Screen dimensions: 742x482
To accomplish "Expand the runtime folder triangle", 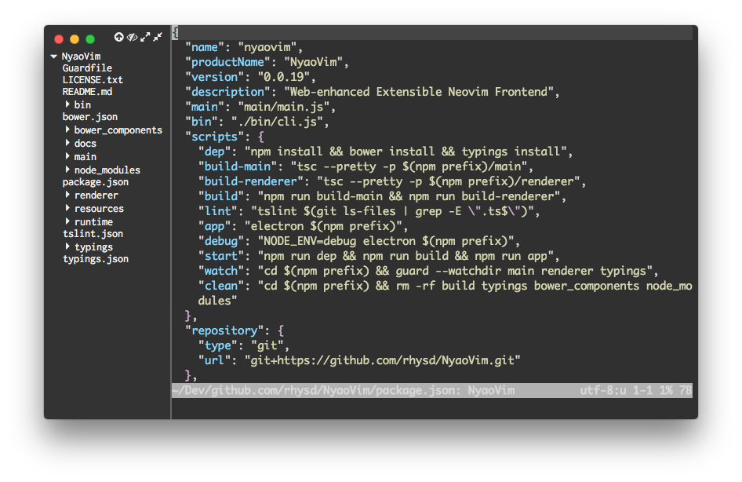I will coord(67,221).
